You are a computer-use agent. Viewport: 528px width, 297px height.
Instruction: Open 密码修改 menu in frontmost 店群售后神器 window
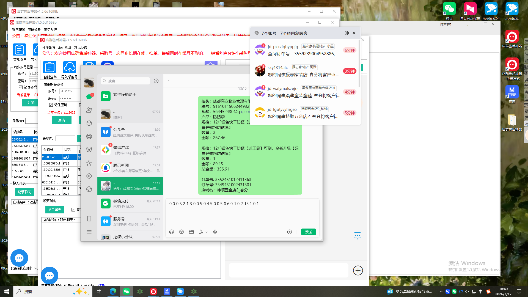click(64, 47)
